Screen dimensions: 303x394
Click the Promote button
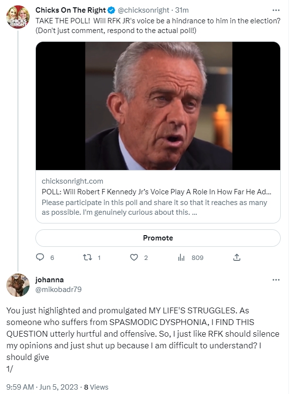(158, 238)
